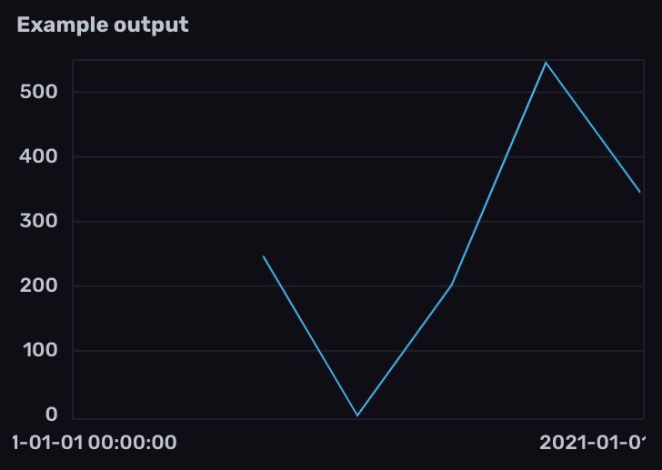Click the middle of the first descending line segment

point(310,336)
